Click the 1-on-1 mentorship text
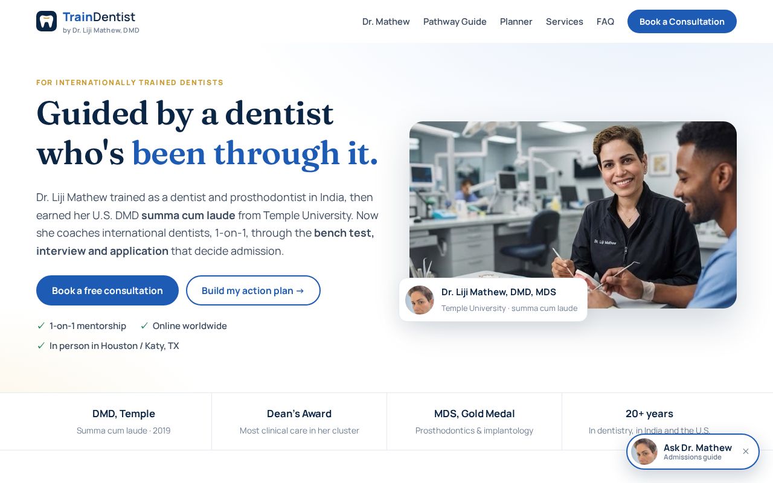773x483 pixels. [x=88, y=326]
